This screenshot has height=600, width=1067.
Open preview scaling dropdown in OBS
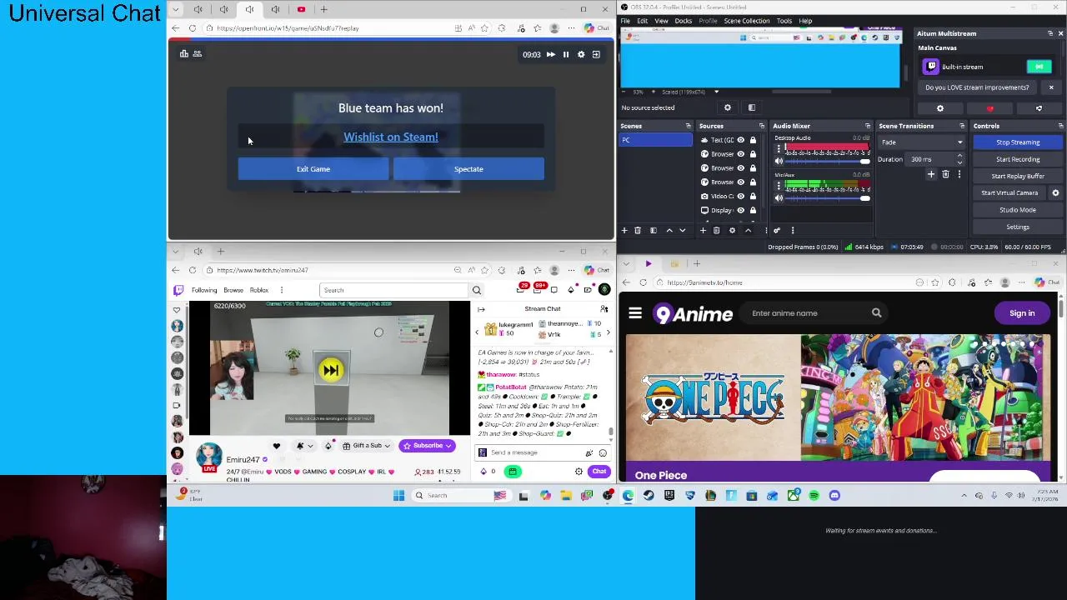coord(716,92)
